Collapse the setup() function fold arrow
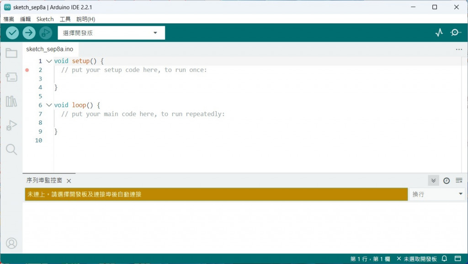 [x=49, y=61]
